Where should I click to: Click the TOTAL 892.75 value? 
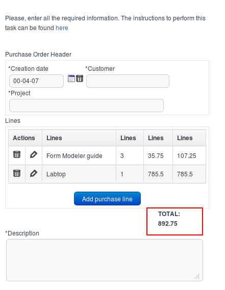167,224
